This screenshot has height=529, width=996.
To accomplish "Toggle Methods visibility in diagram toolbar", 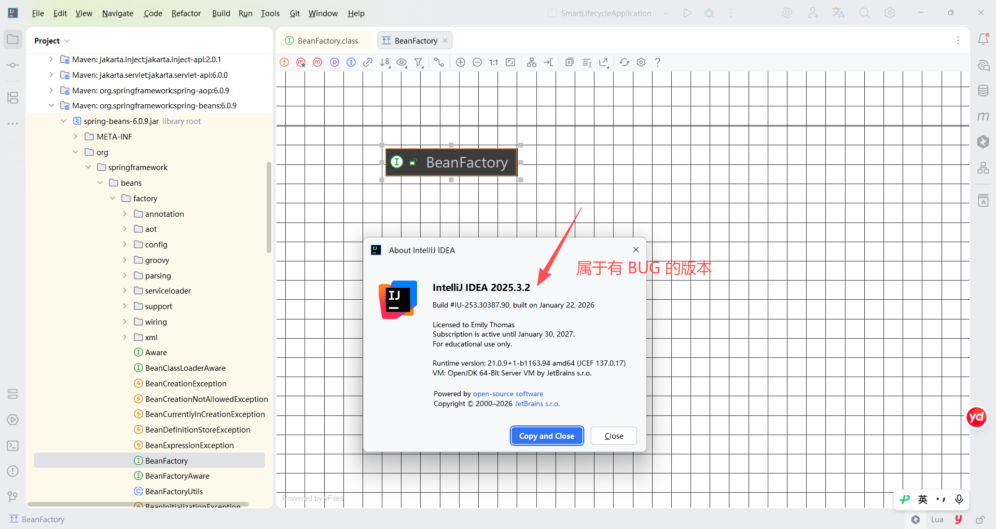I will click(x=317, y=62).
